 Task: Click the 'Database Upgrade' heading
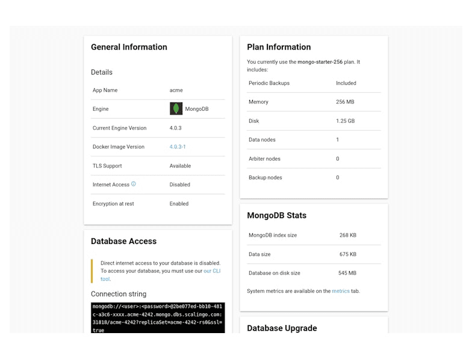tap(282, 328)
